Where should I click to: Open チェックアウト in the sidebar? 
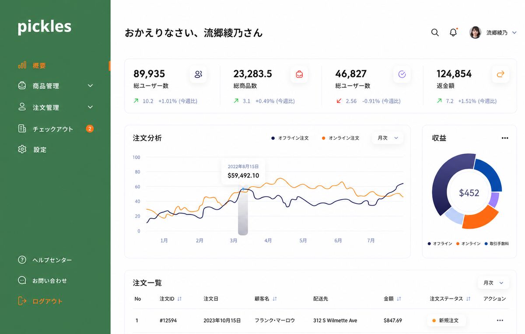[53, 129]
